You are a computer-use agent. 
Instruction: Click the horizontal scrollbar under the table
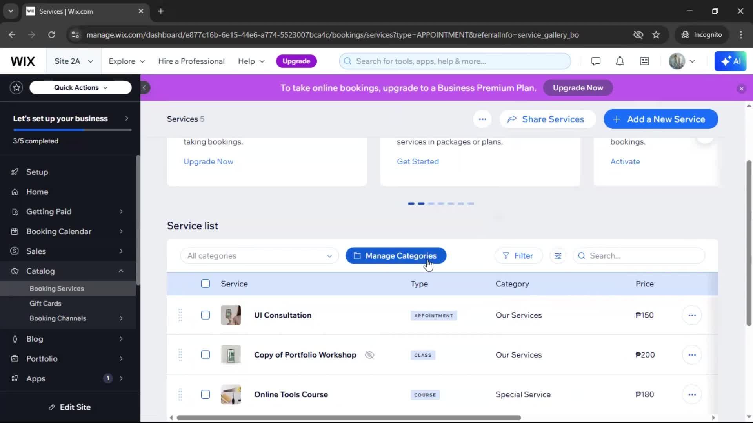pos(349,418)
